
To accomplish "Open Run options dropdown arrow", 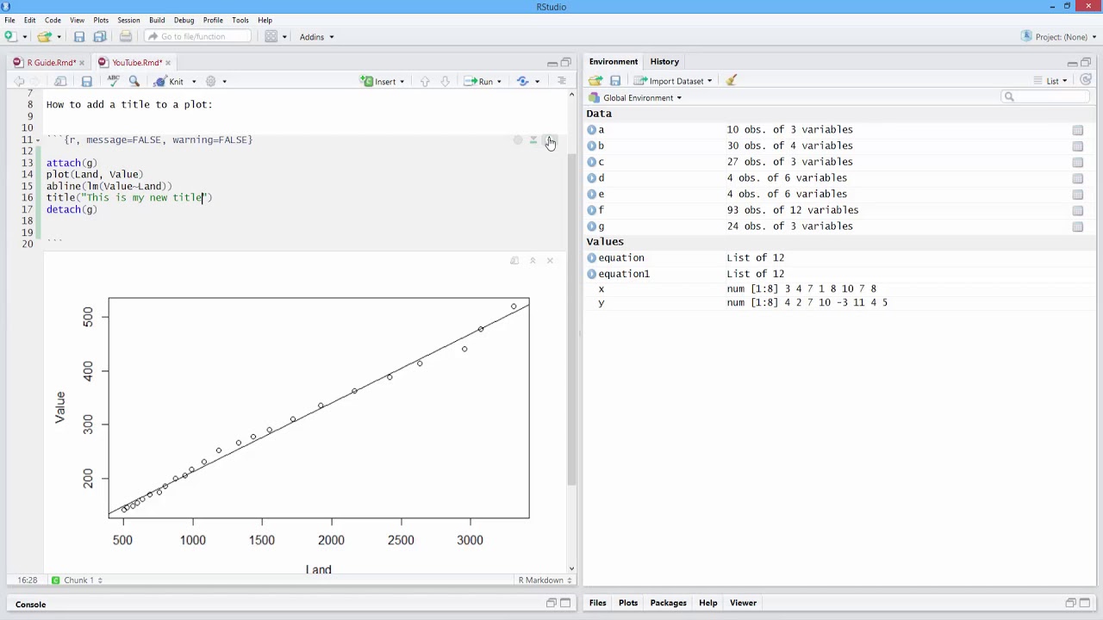I will pyautogui.click(x=499, y=82).
